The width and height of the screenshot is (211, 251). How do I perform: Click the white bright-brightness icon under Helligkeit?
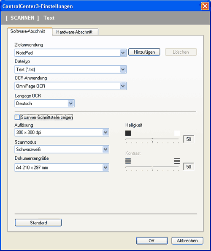(x=177, y=133)
